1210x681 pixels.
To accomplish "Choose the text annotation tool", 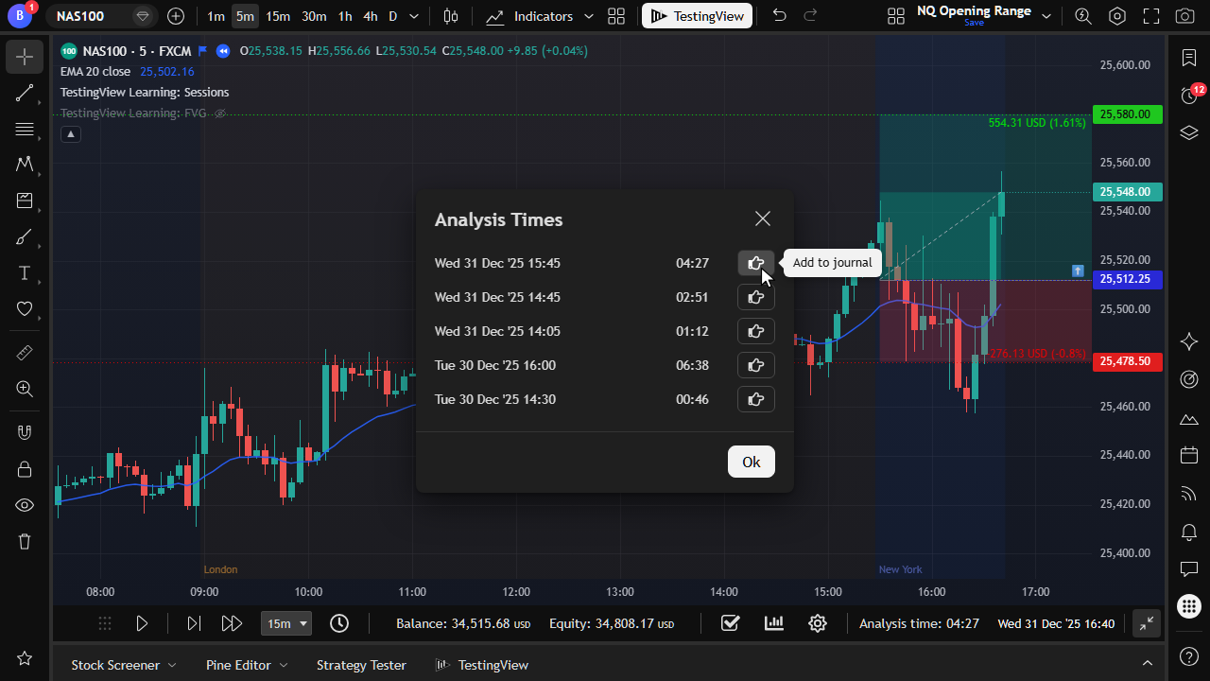I will coord(25,273).
